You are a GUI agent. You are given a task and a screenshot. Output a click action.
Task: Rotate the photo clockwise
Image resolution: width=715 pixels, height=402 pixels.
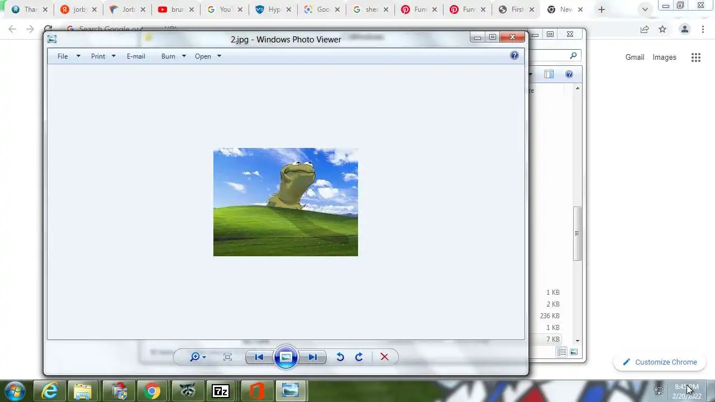click(359, 357)
